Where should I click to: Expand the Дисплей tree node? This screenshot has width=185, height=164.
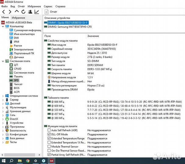pos(3,103)
